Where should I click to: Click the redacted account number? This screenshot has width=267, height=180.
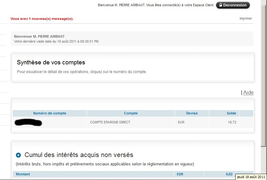click(x=28, y=122)
